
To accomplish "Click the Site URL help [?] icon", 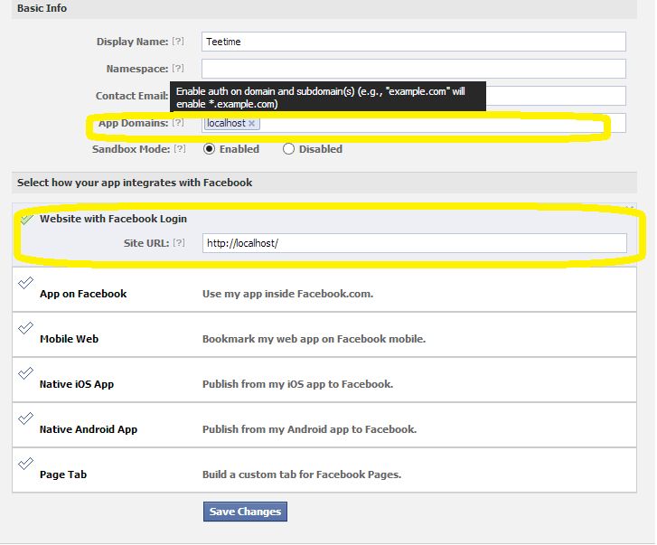I will point(179,242).
